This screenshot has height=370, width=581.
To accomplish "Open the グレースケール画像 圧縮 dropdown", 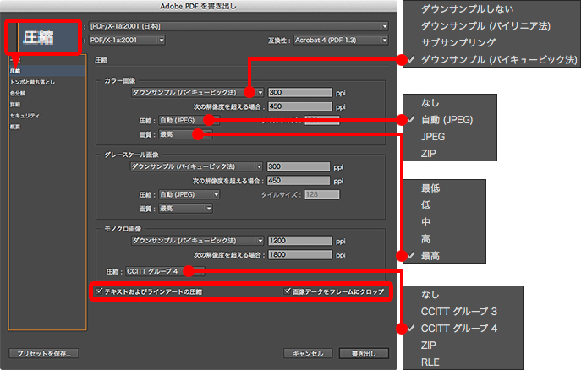I will [189, 194].
